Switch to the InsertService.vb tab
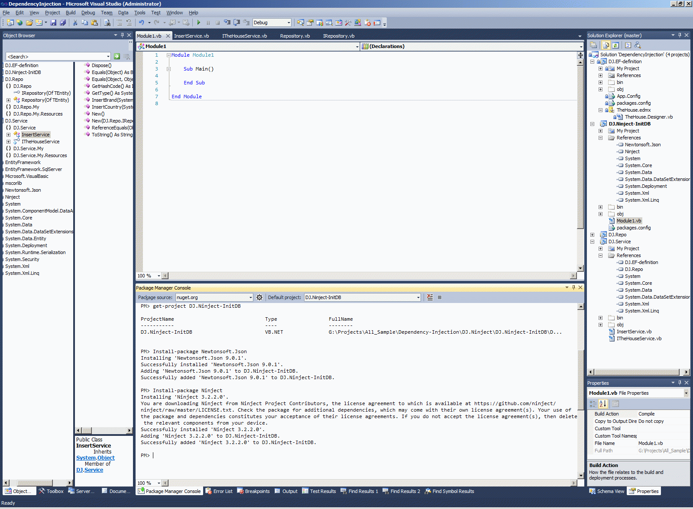 tap(191, 36)
